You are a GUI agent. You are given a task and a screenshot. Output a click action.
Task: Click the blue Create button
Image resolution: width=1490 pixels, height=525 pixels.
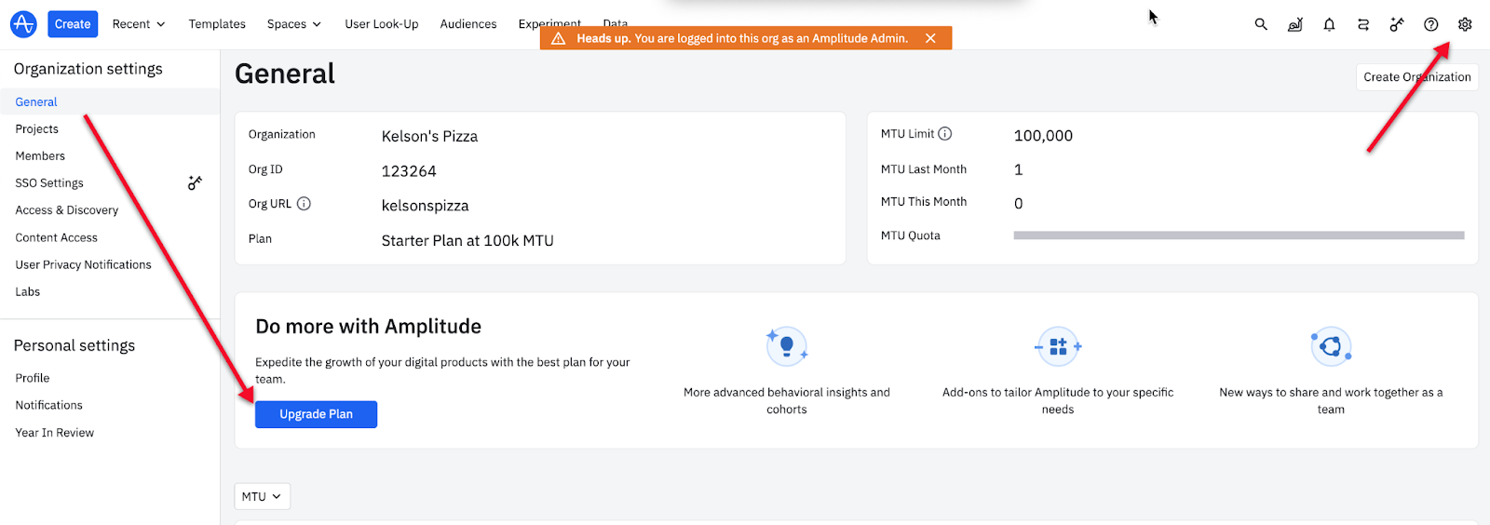click(73, 24)
